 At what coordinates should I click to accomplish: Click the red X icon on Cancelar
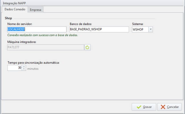pyautogui.click(x=163, y=107)
